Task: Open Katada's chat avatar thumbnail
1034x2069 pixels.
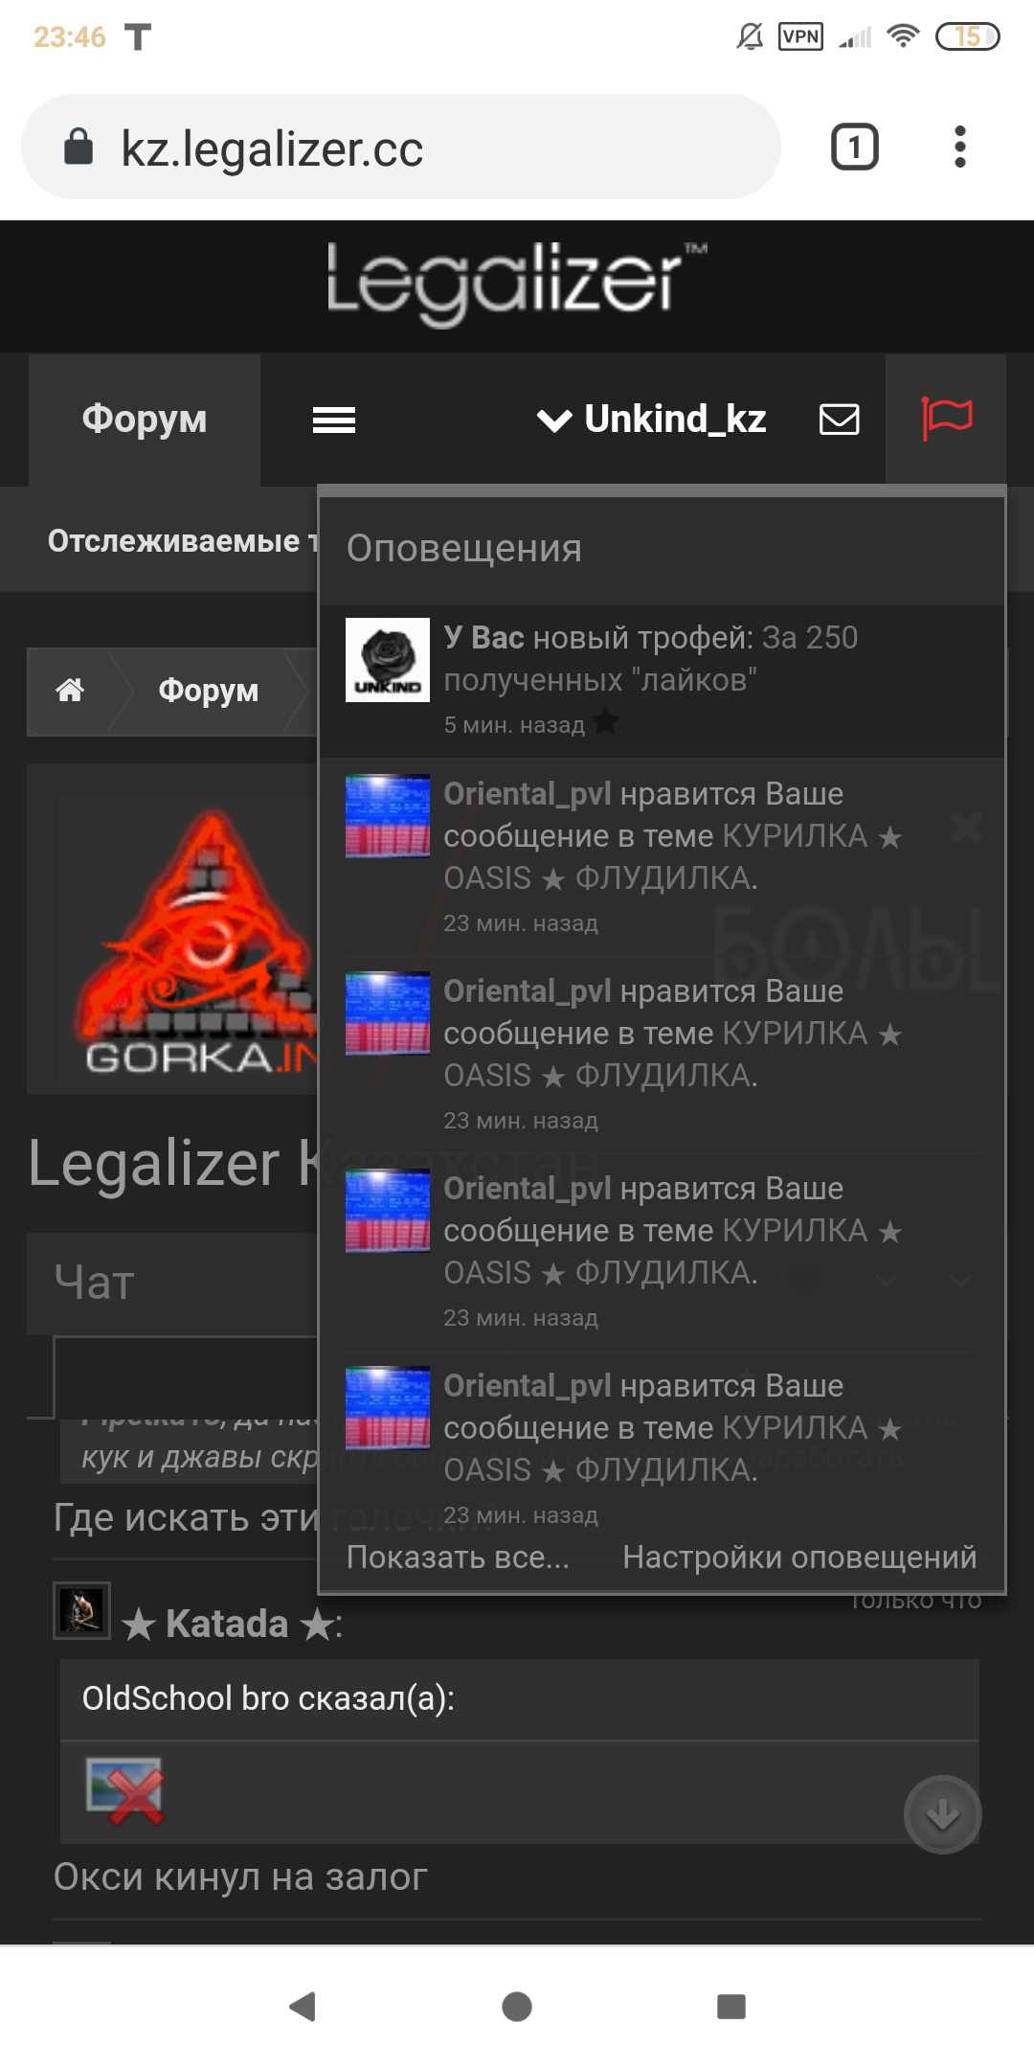Action: click(81, 1611)
